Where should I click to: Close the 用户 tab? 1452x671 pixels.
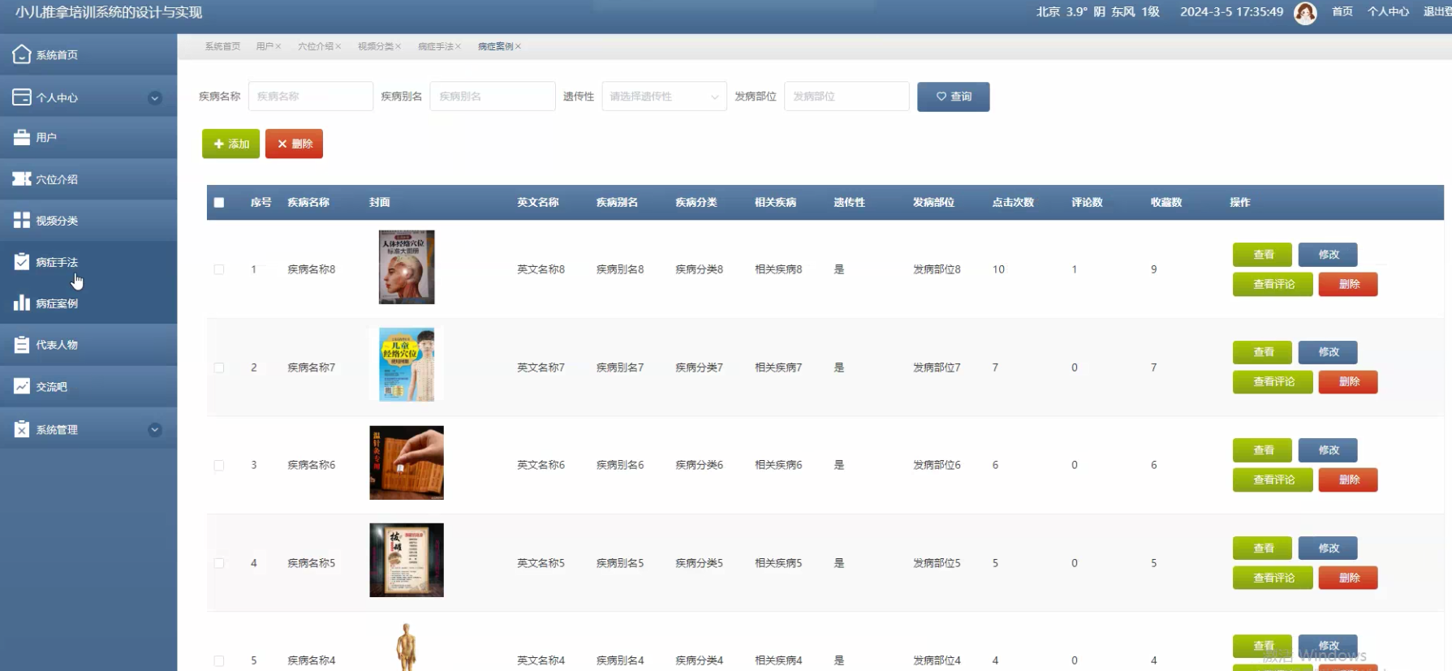click(278, 46)
